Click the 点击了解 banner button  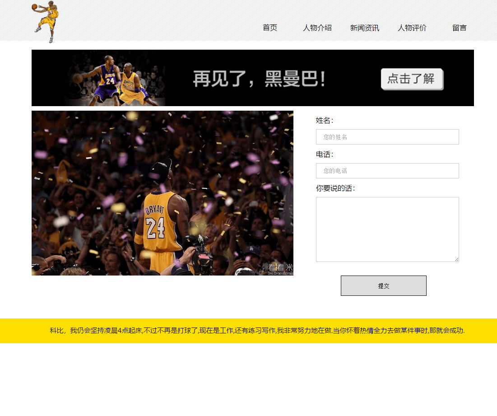coord(412,79)
